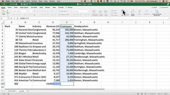Click the user account icon in the title bar
Viewport: 170px width, 95px height.
(168, 4)
